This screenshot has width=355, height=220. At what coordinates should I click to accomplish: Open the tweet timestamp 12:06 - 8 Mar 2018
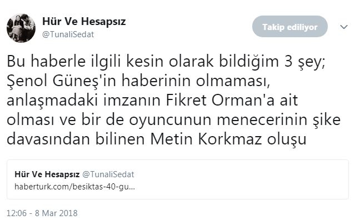click(x=42, y=213)
